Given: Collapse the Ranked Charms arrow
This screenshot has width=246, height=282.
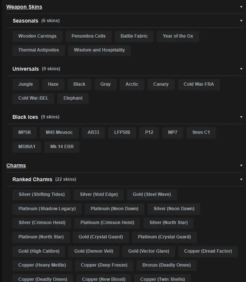Looking at the screenshot, I should [241, 179].
